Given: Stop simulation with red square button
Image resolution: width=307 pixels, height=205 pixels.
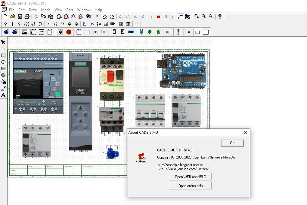Looking at the screenshot, I should pyautogui.click(x=159, y=17).
